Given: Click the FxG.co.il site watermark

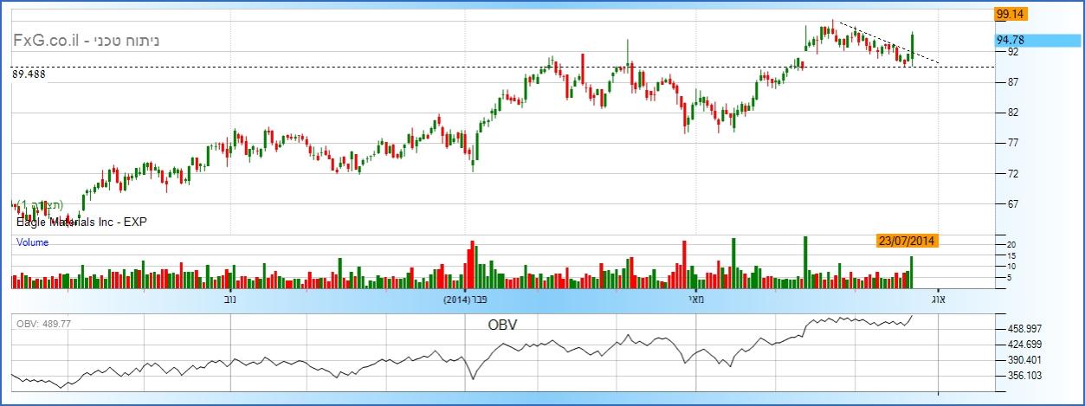Looking at the screenshot, I should 47,41.
